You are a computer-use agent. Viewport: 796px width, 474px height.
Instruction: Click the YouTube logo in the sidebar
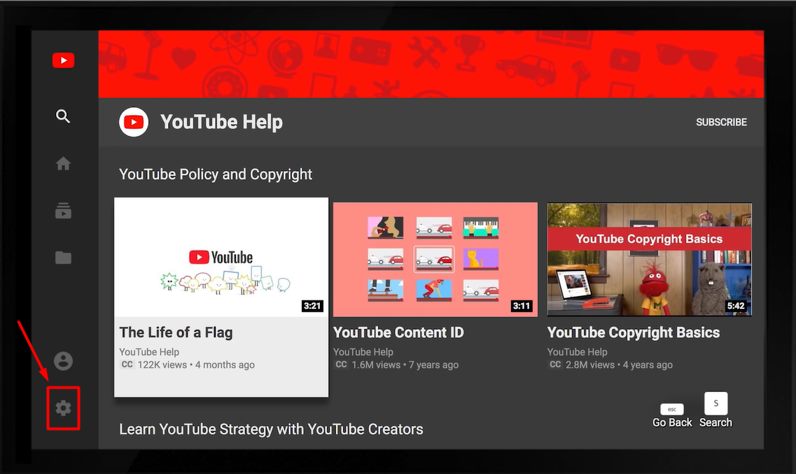click(x=64, y=60)
